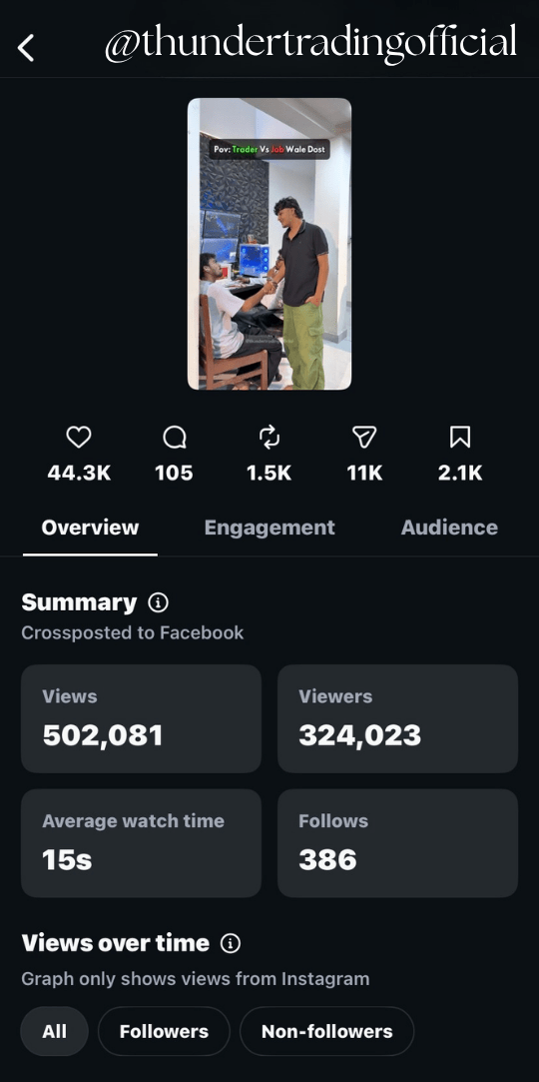Open the Views over time info icon
539x1082 pixels.
tap(231, 943)
